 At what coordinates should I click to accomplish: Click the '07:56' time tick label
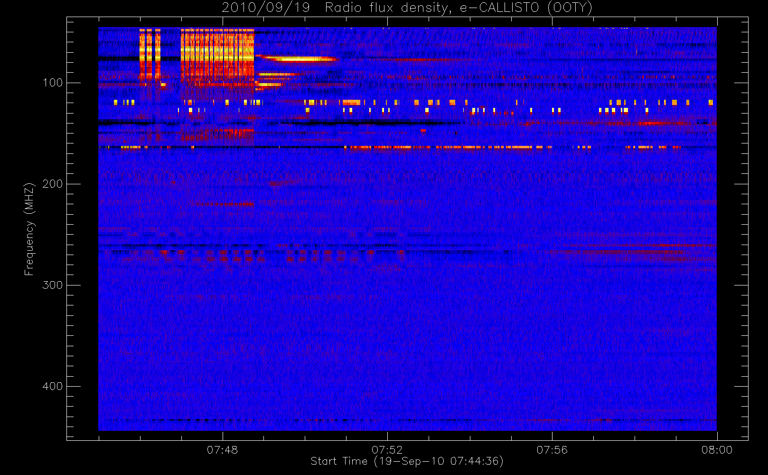pos(552,450)
